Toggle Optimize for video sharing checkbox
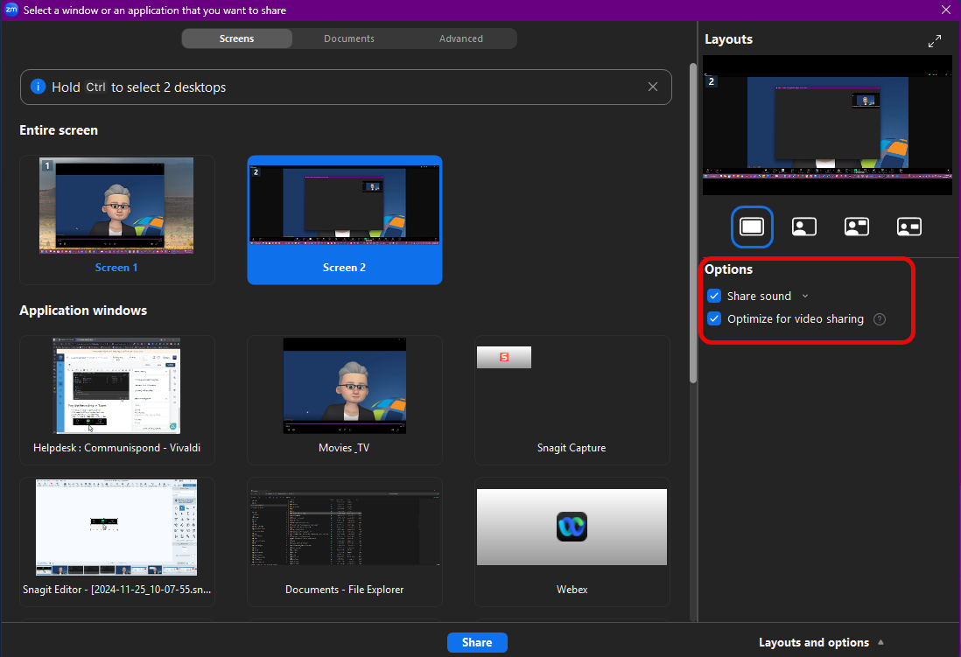 click(714, 318)
